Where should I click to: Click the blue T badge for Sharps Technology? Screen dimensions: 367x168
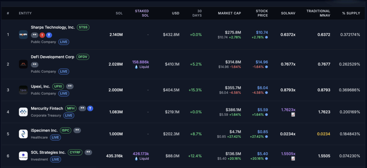click(49, 35)
